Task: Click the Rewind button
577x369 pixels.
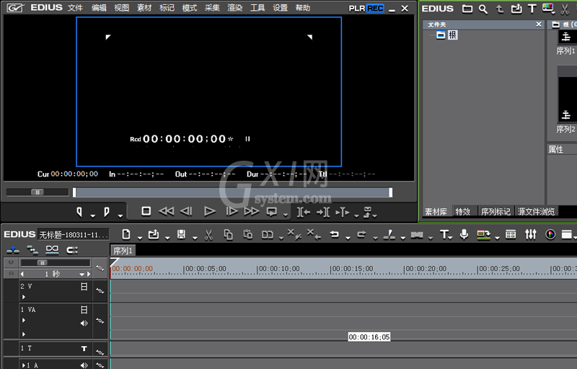Action: point(166,211)
